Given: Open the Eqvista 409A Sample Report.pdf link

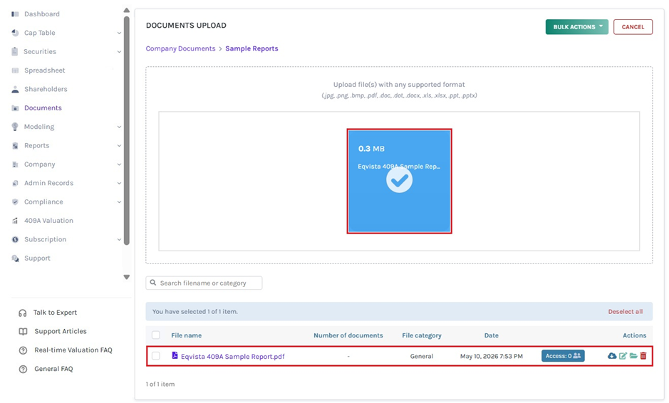Looking at the screenshot, I should pos(232,357).
